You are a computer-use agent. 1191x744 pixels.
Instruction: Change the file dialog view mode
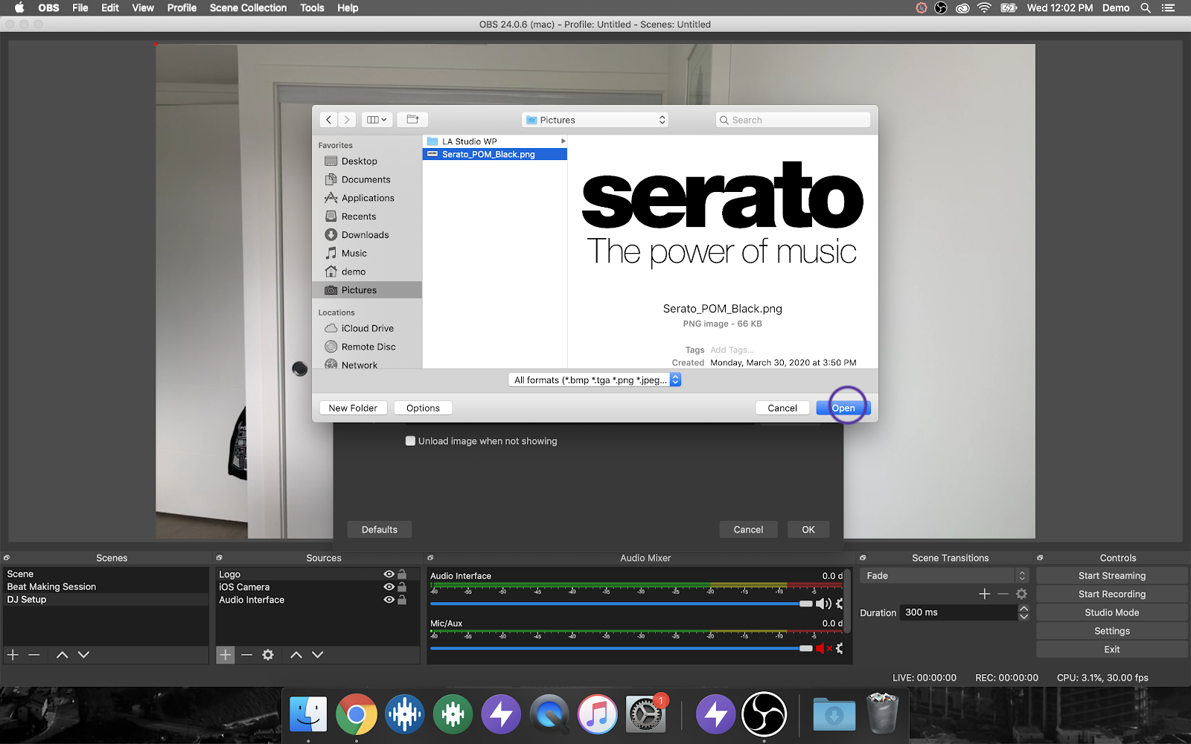click(x=377, y=120)
